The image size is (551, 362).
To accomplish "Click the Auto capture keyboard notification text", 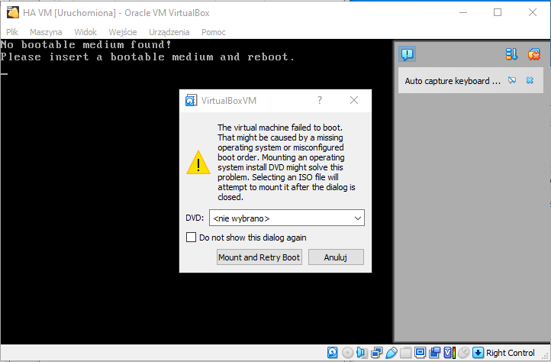I will 453,81.
